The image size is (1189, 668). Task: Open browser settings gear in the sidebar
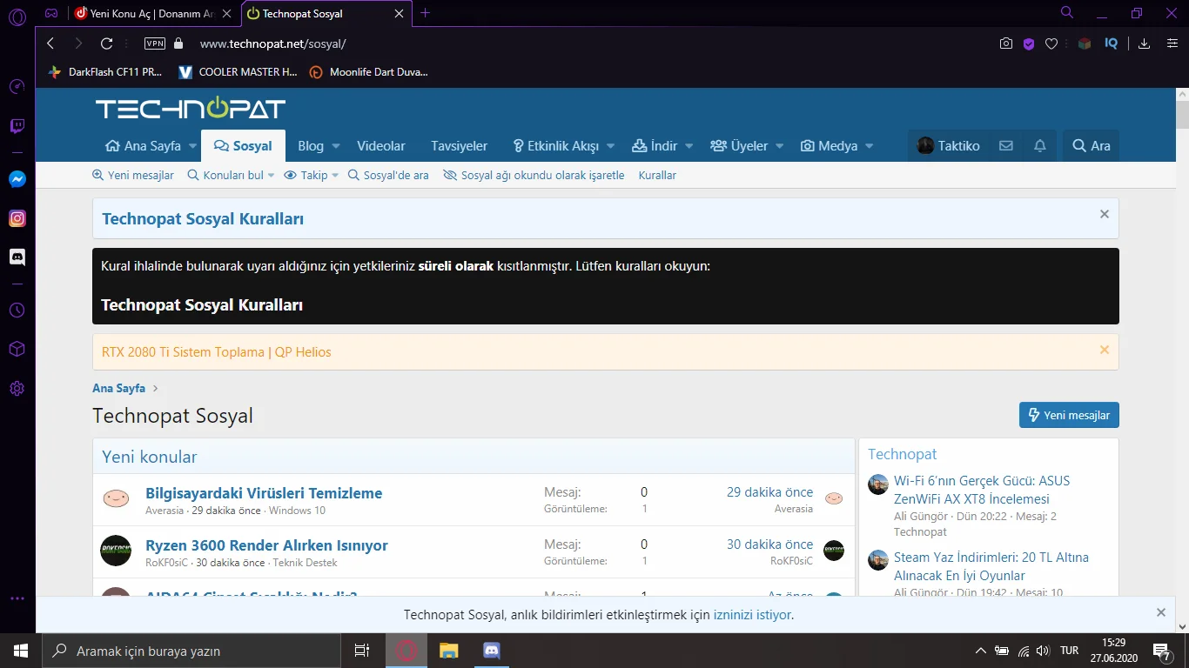pos(17,389)
